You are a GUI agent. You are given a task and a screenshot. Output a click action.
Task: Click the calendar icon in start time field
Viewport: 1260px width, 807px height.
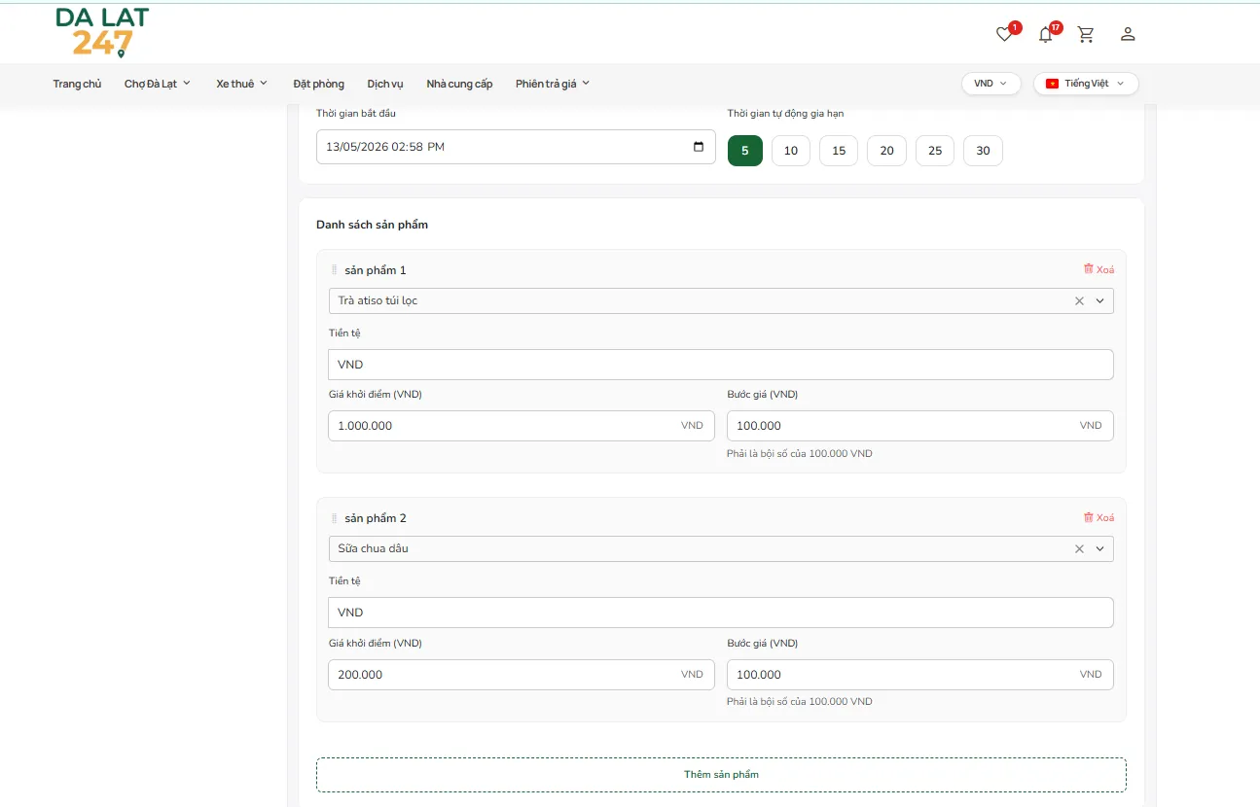point(698,147)
